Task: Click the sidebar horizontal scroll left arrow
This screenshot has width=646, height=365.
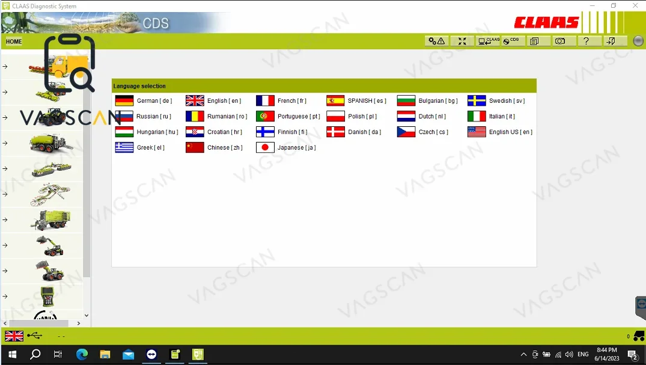Action: point(5,324)
